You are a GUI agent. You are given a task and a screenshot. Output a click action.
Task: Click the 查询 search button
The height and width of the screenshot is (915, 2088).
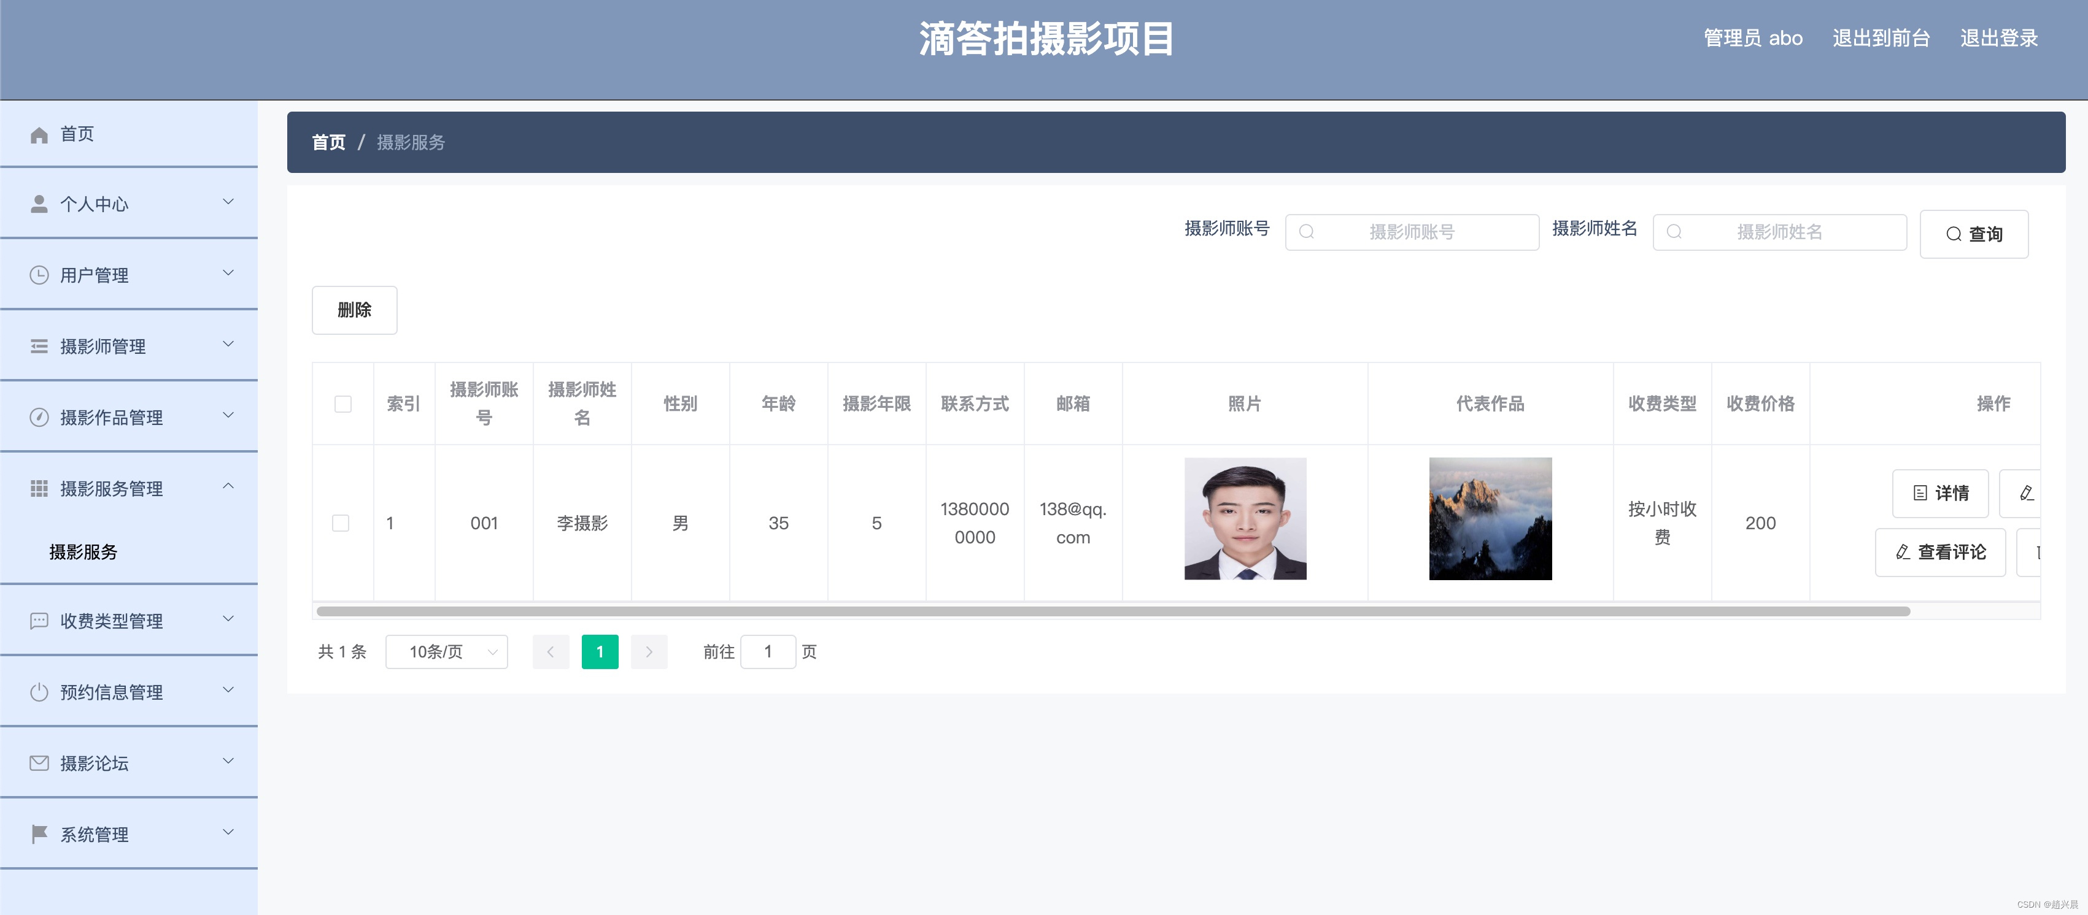click(x=1974, y=234)
